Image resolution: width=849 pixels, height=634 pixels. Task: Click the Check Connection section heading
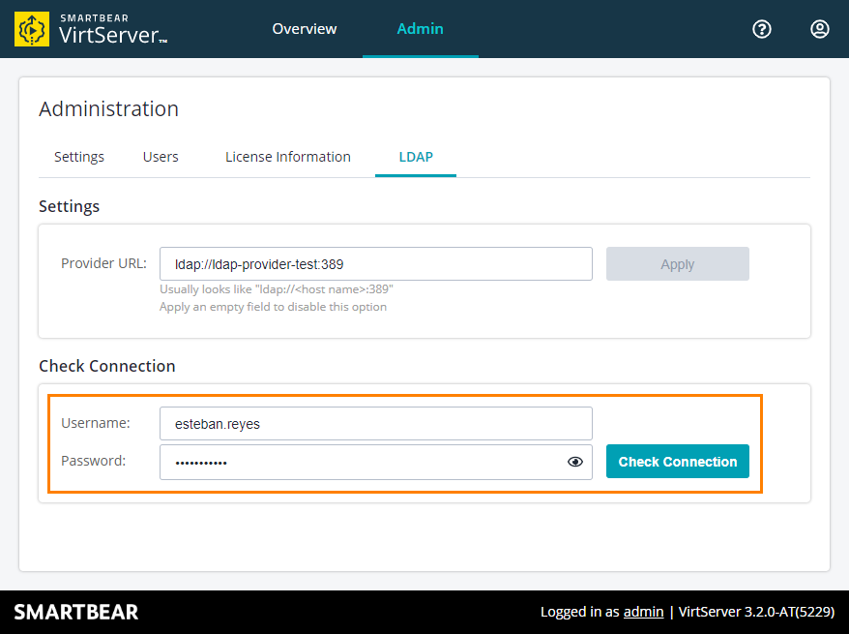(106, 366)
